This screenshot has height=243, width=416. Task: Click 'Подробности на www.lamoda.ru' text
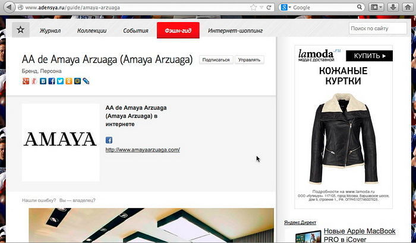pos(343,191)
